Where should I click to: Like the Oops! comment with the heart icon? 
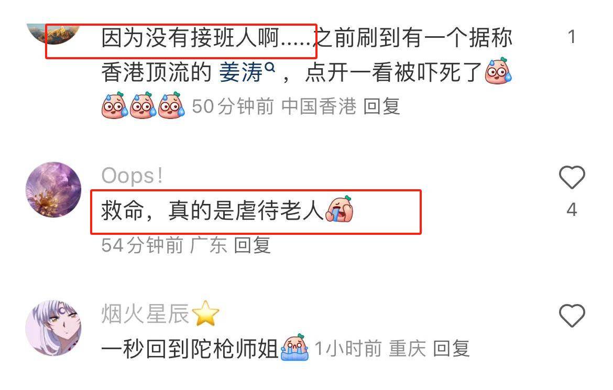[x=572, y=177]
